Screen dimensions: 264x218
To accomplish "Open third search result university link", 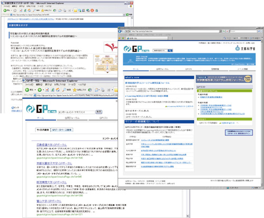I will click(52, 182).
